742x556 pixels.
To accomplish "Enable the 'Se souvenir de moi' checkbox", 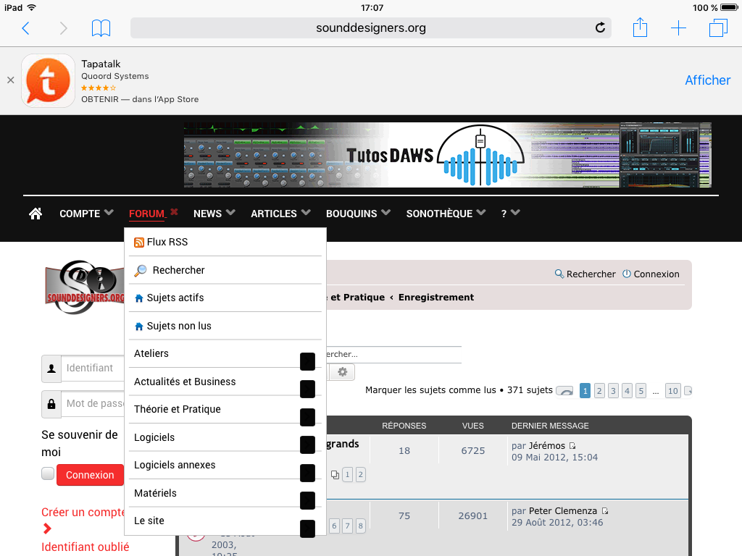I will point(48,474).
